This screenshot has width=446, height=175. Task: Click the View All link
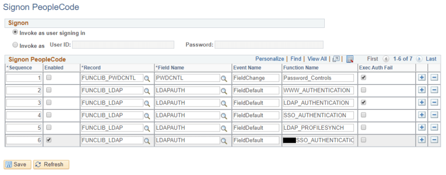pos(317,59)
